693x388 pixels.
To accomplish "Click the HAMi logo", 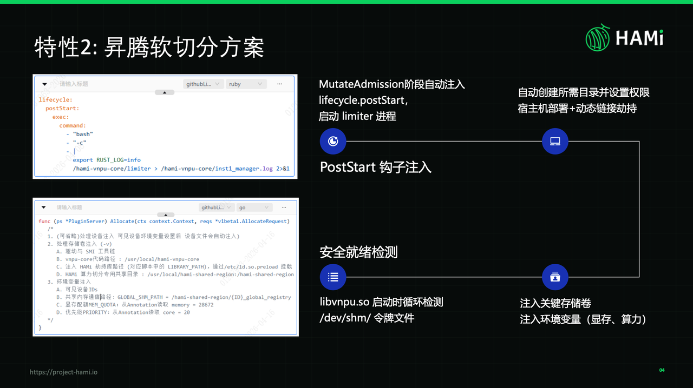I will [x=624, y=38].
